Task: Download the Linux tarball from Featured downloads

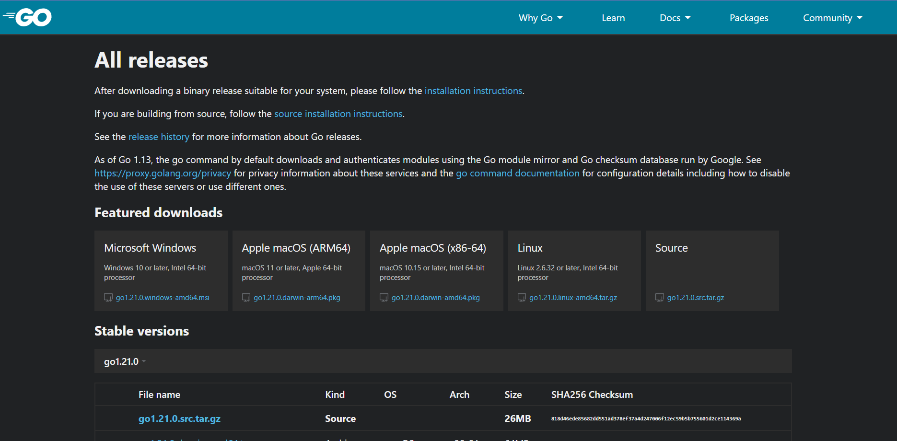Action: coord(572,297)
